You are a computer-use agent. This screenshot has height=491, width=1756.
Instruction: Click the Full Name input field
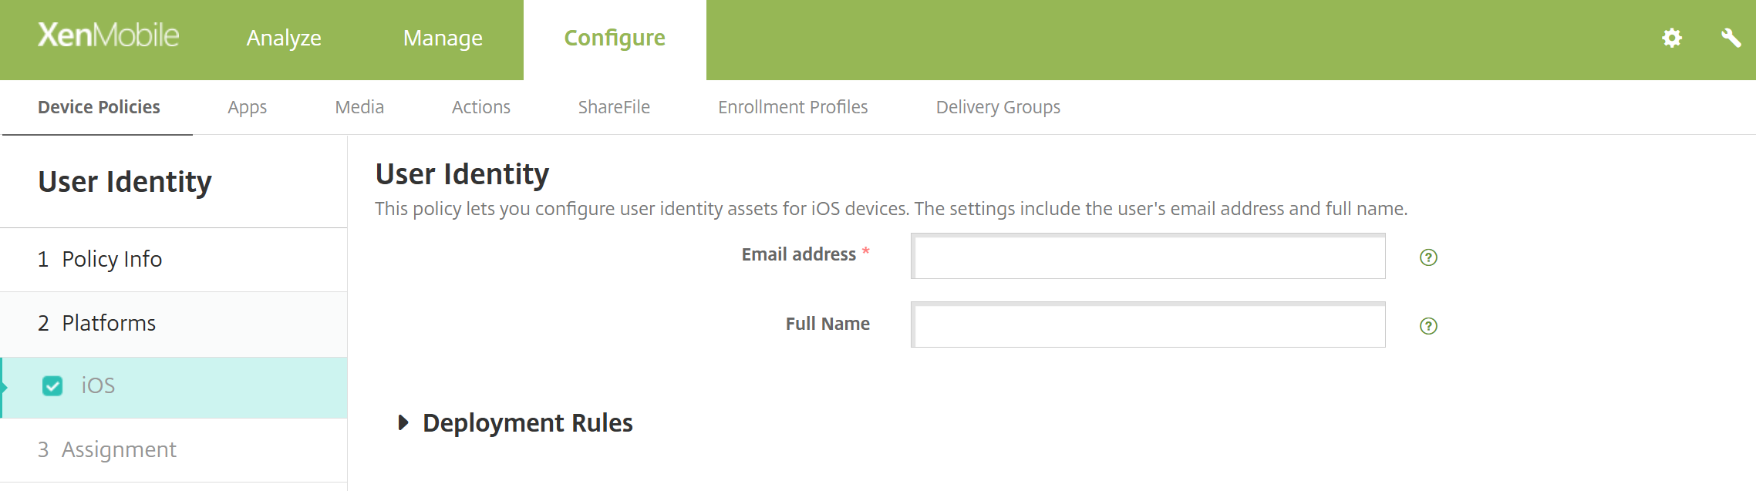1148,326
